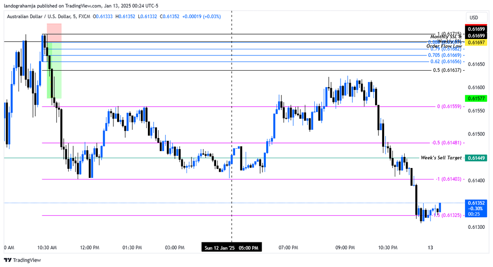The height and width of the screenshot is (267, 493).
Task: Click the 10:30 PM time axis label
Action: [388, 248]
